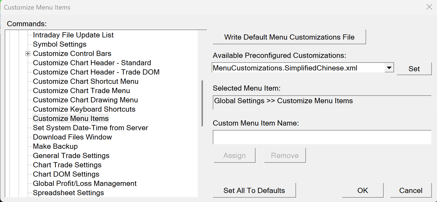Close the Customize Menu Items dialog

(x=429, y=7)
